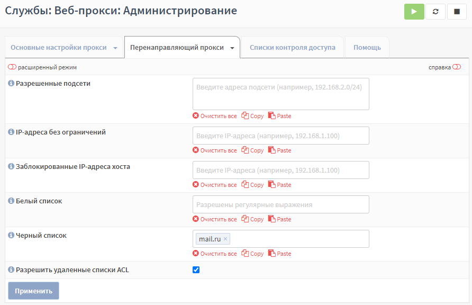Stop the proxy service using square icon
Viewport: 472px width, 305px height.
pos(457,12)
